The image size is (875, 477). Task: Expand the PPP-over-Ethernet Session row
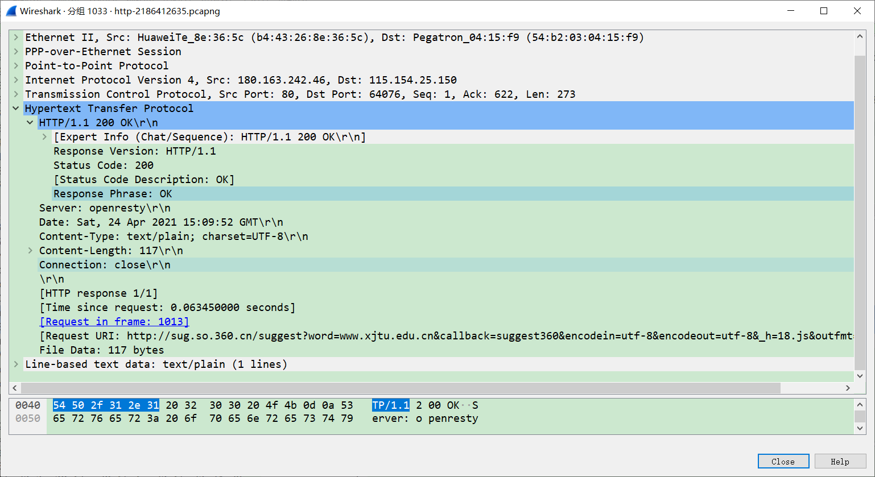(x=16, y=52)
